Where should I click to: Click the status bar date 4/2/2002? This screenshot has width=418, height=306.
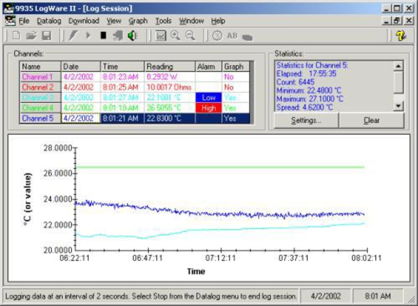pyautogui.click(x=326, y=296)
